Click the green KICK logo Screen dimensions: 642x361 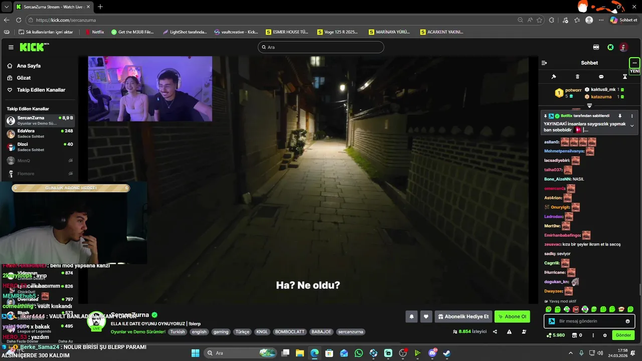click(x=33, y=47)
